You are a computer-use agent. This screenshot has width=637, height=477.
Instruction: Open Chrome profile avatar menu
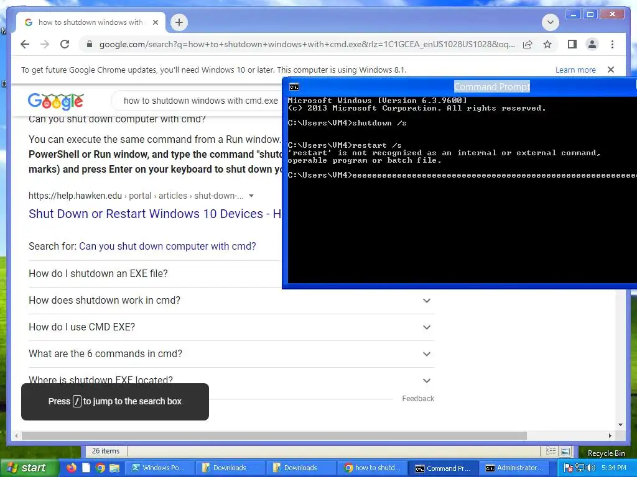tap(592, 44)
